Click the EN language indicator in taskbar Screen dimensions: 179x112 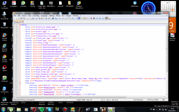[151, 109]
